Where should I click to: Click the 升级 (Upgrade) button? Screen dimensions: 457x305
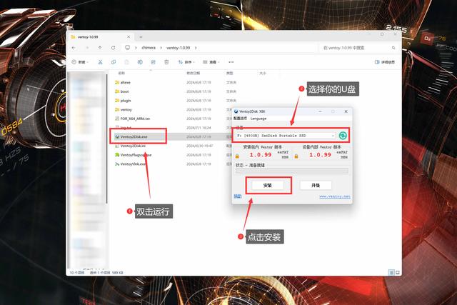point(316,185)
